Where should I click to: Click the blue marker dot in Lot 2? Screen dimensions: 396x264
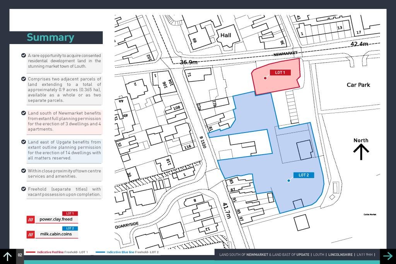pyautogui.click(x=288, y=181)
